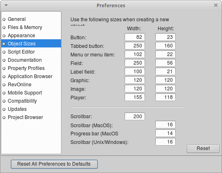Edit the Player width value
The width and height of the screenshot is (222, 173).
135,97
